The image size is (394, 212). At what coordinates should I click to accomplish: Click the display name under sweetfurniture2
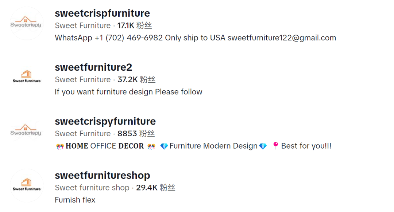coord(83,80)
